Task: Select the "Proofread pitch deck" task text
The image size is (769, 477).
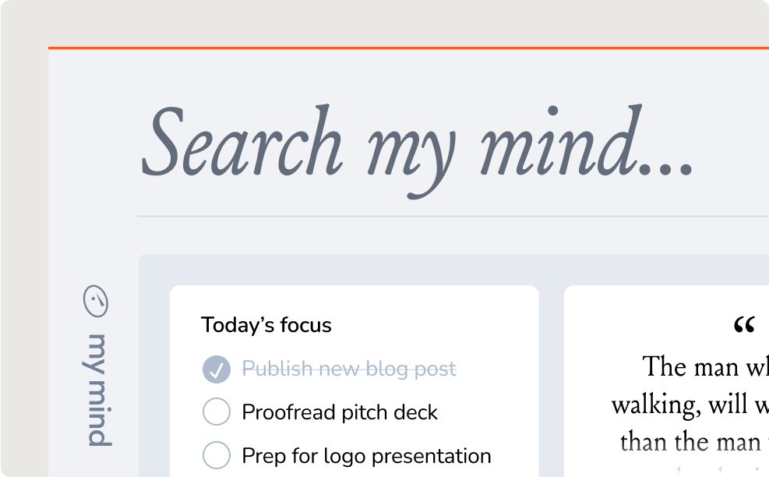Action: click(340, 412)
